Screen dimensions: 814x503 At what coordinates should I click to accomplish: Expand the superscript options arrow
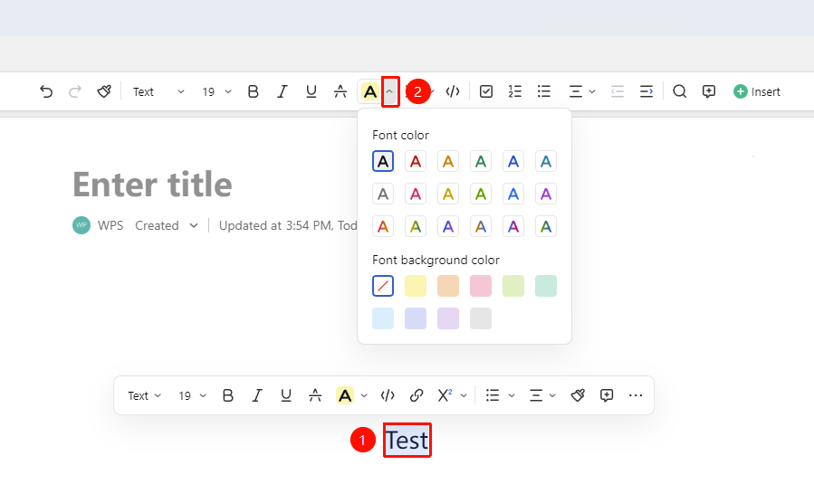[464, 395]
